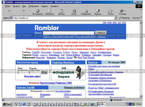Open the Новости header link
The height and width of the screenshot is (107, 145).
(x=93, y=62)
